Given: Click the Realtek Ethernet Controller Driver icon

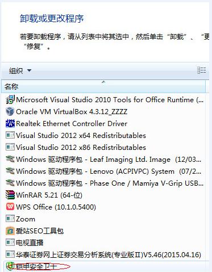Looking at the screenshot, I should click(10, 123).
